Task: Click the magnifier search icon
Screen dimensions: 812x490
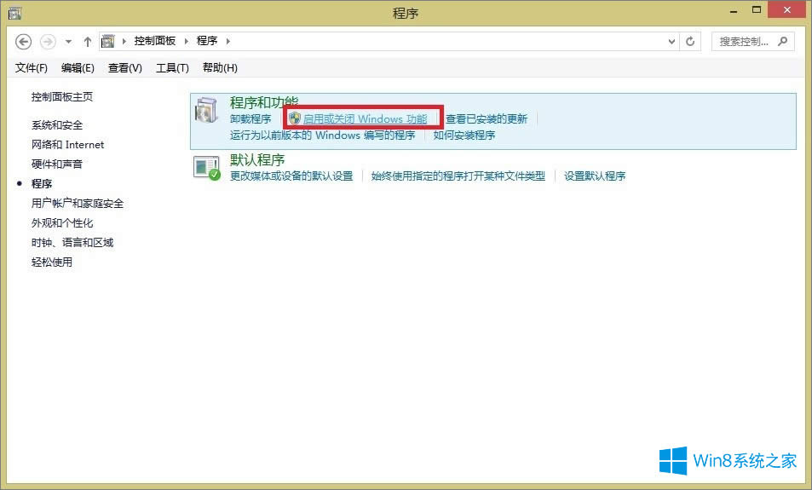Action: click(782, 41)
